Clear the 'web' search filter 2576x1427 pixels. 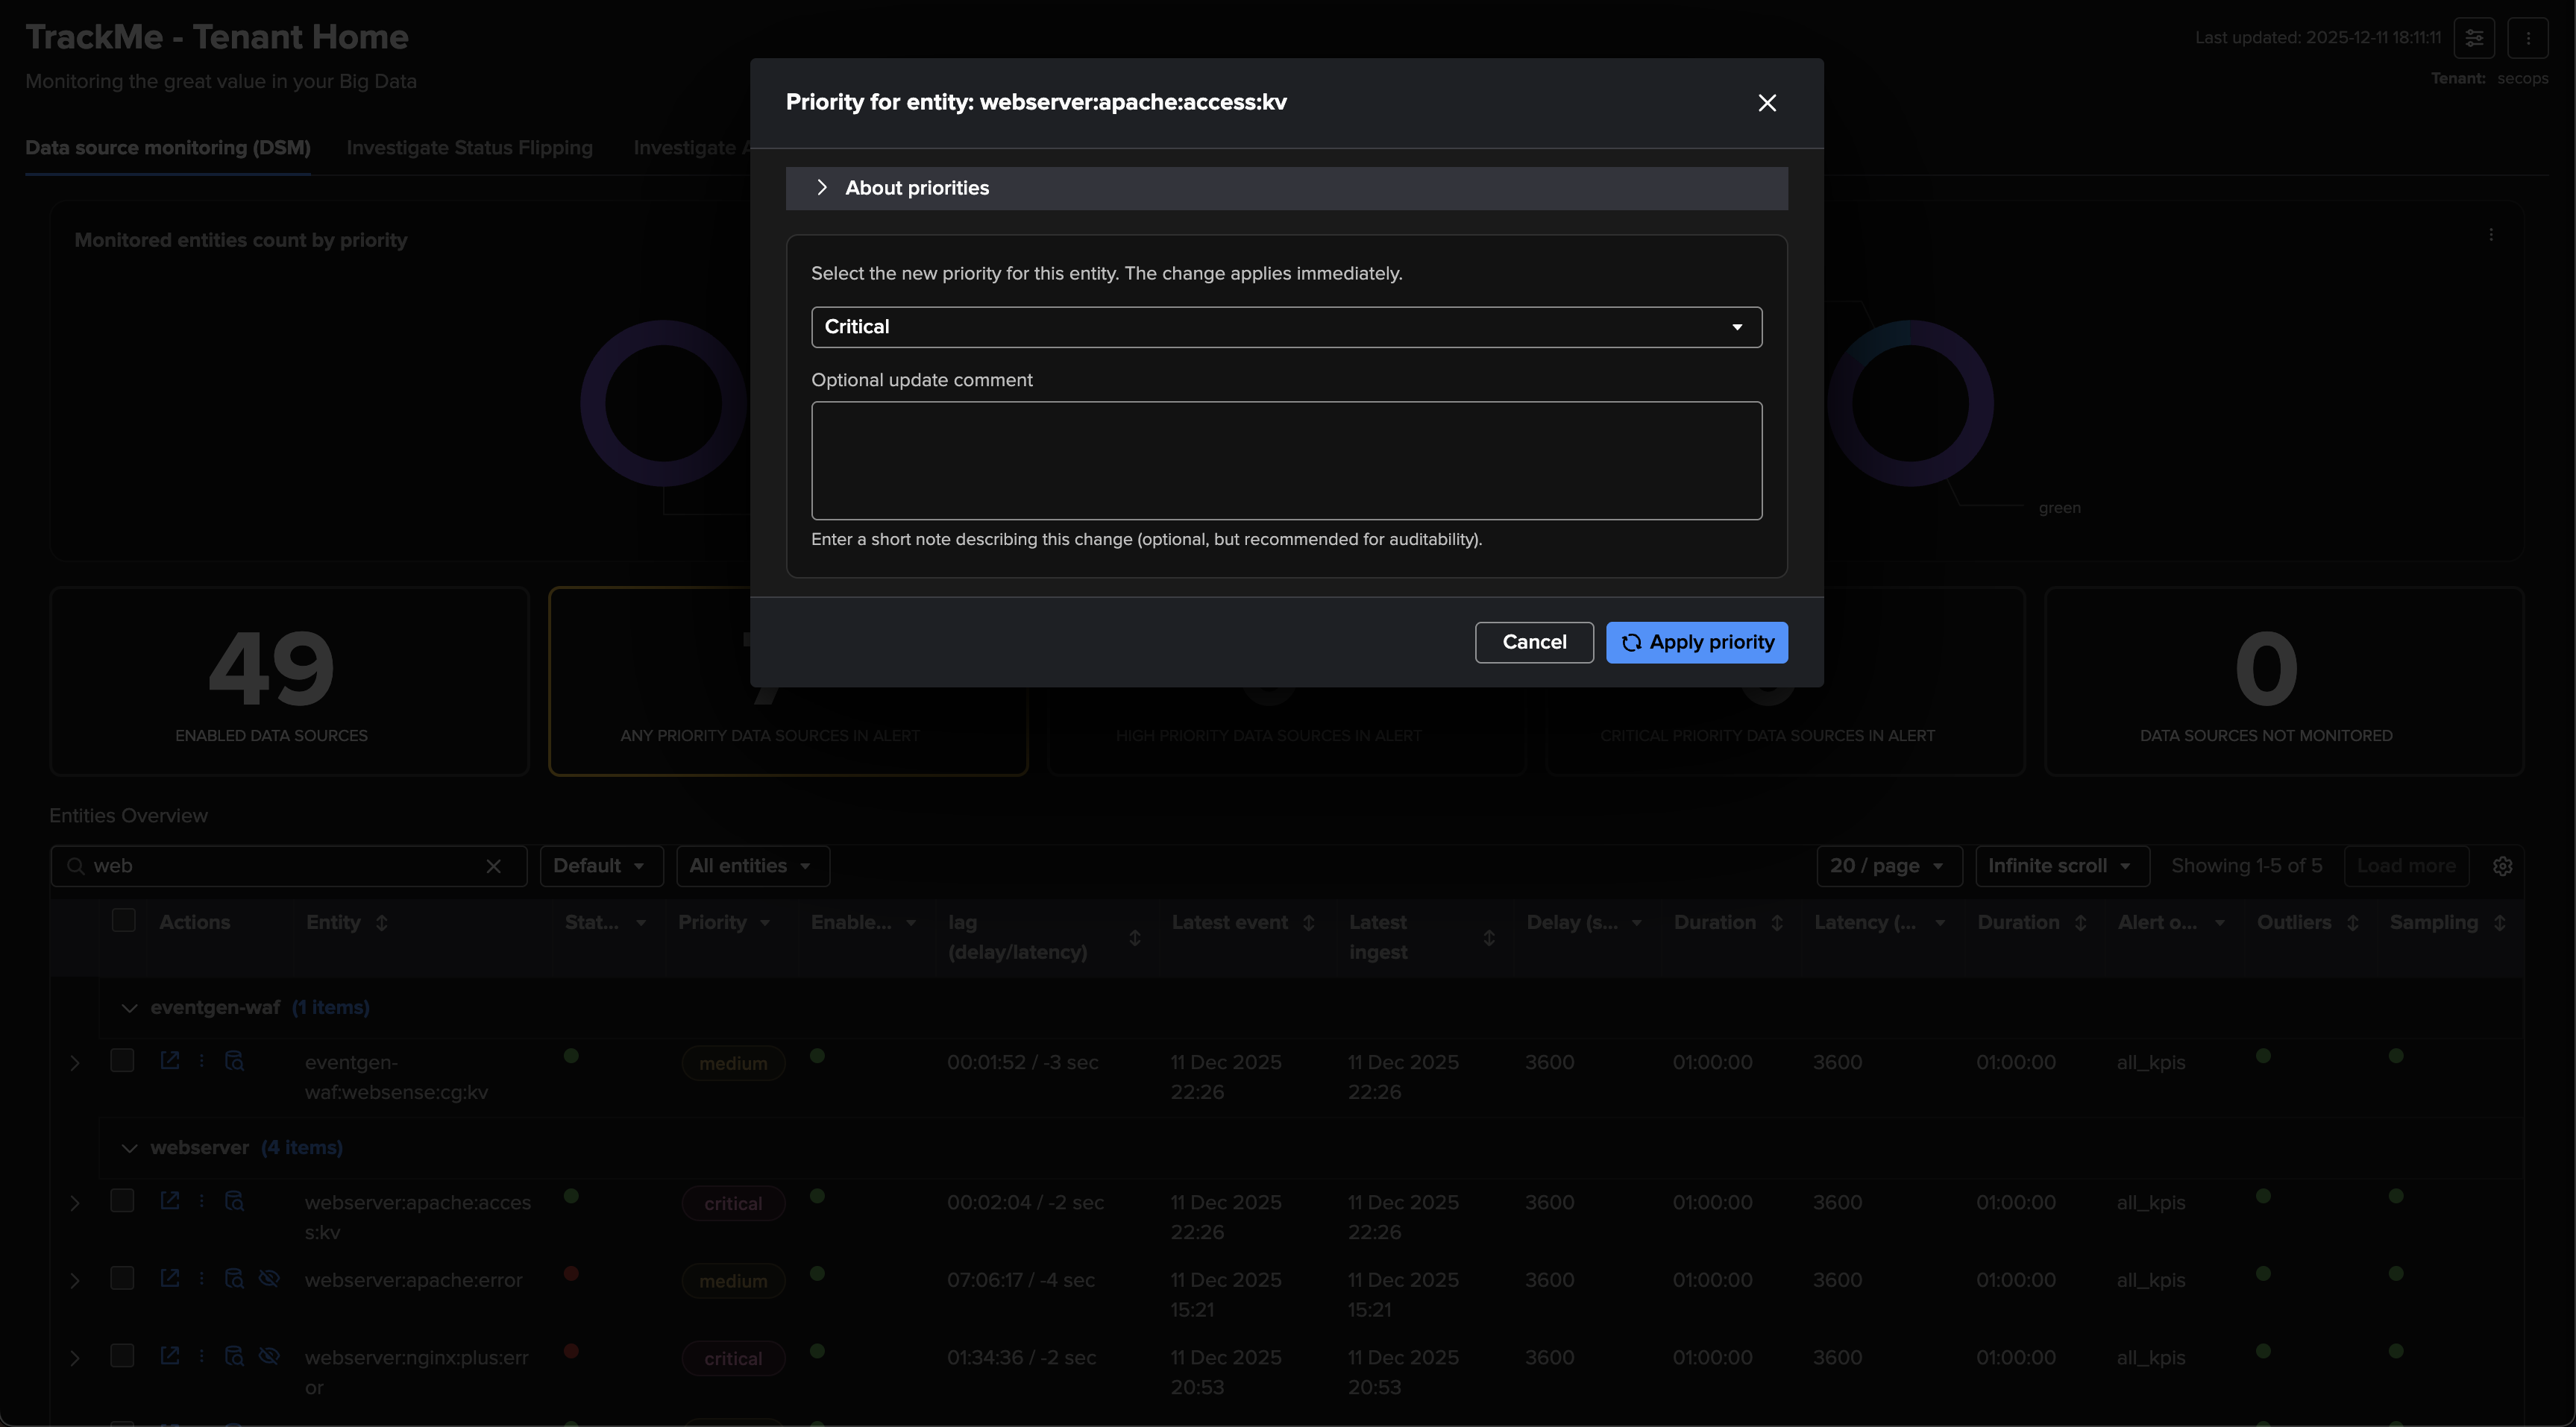(x=493, y=866)
